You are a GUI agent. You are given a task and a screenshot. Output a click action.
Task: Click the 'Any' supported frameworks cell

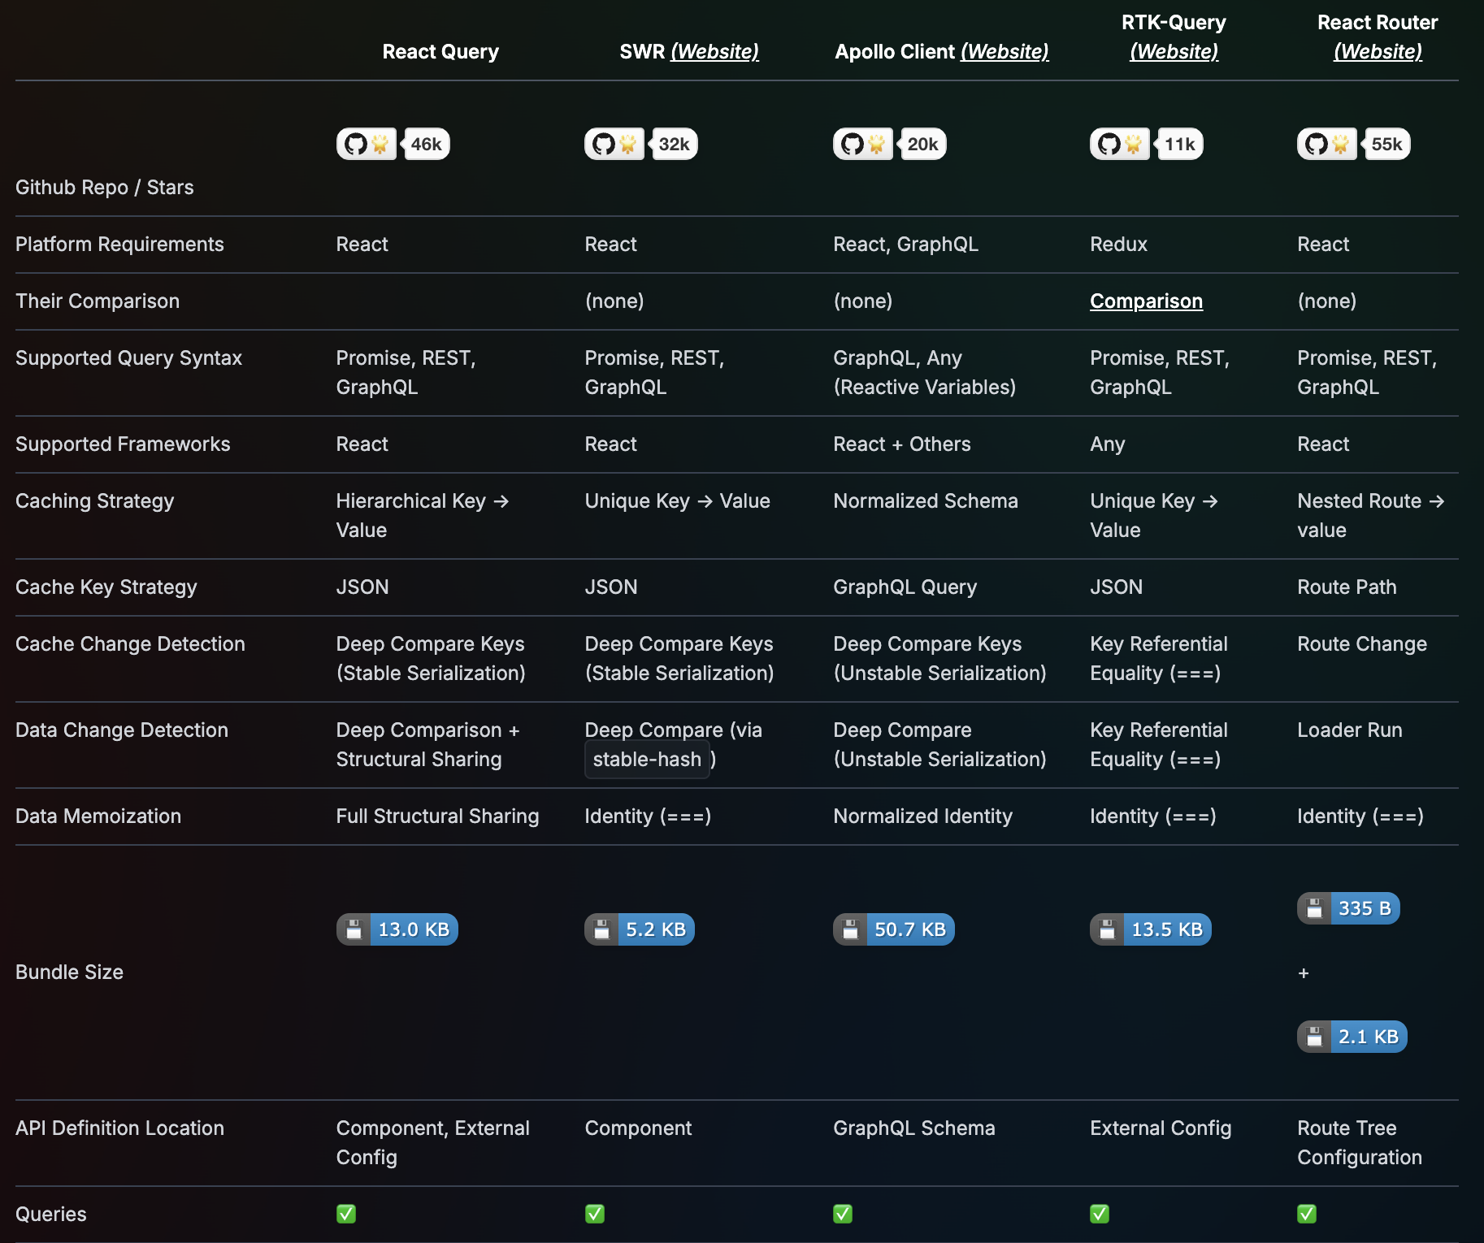(1108, 444)
